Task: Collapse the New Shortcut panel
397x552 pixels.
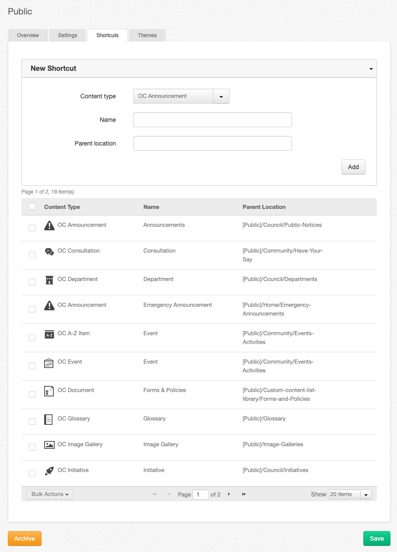Action: tap(371, 68)
